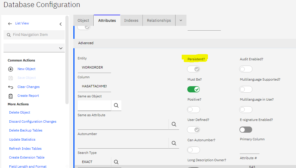Click the navigation panel vertical scrollbar
This screenshot has width=296, height=168.
coord(67,60)
